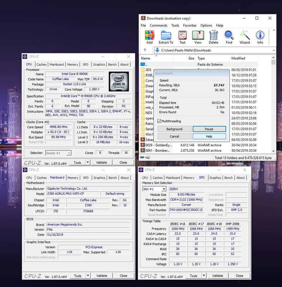
Task: Sort files by the Size column header
Action: (x=185, y=58)
